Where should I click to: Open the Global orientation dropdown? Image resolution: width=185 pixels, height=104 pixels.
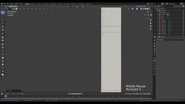68,6
